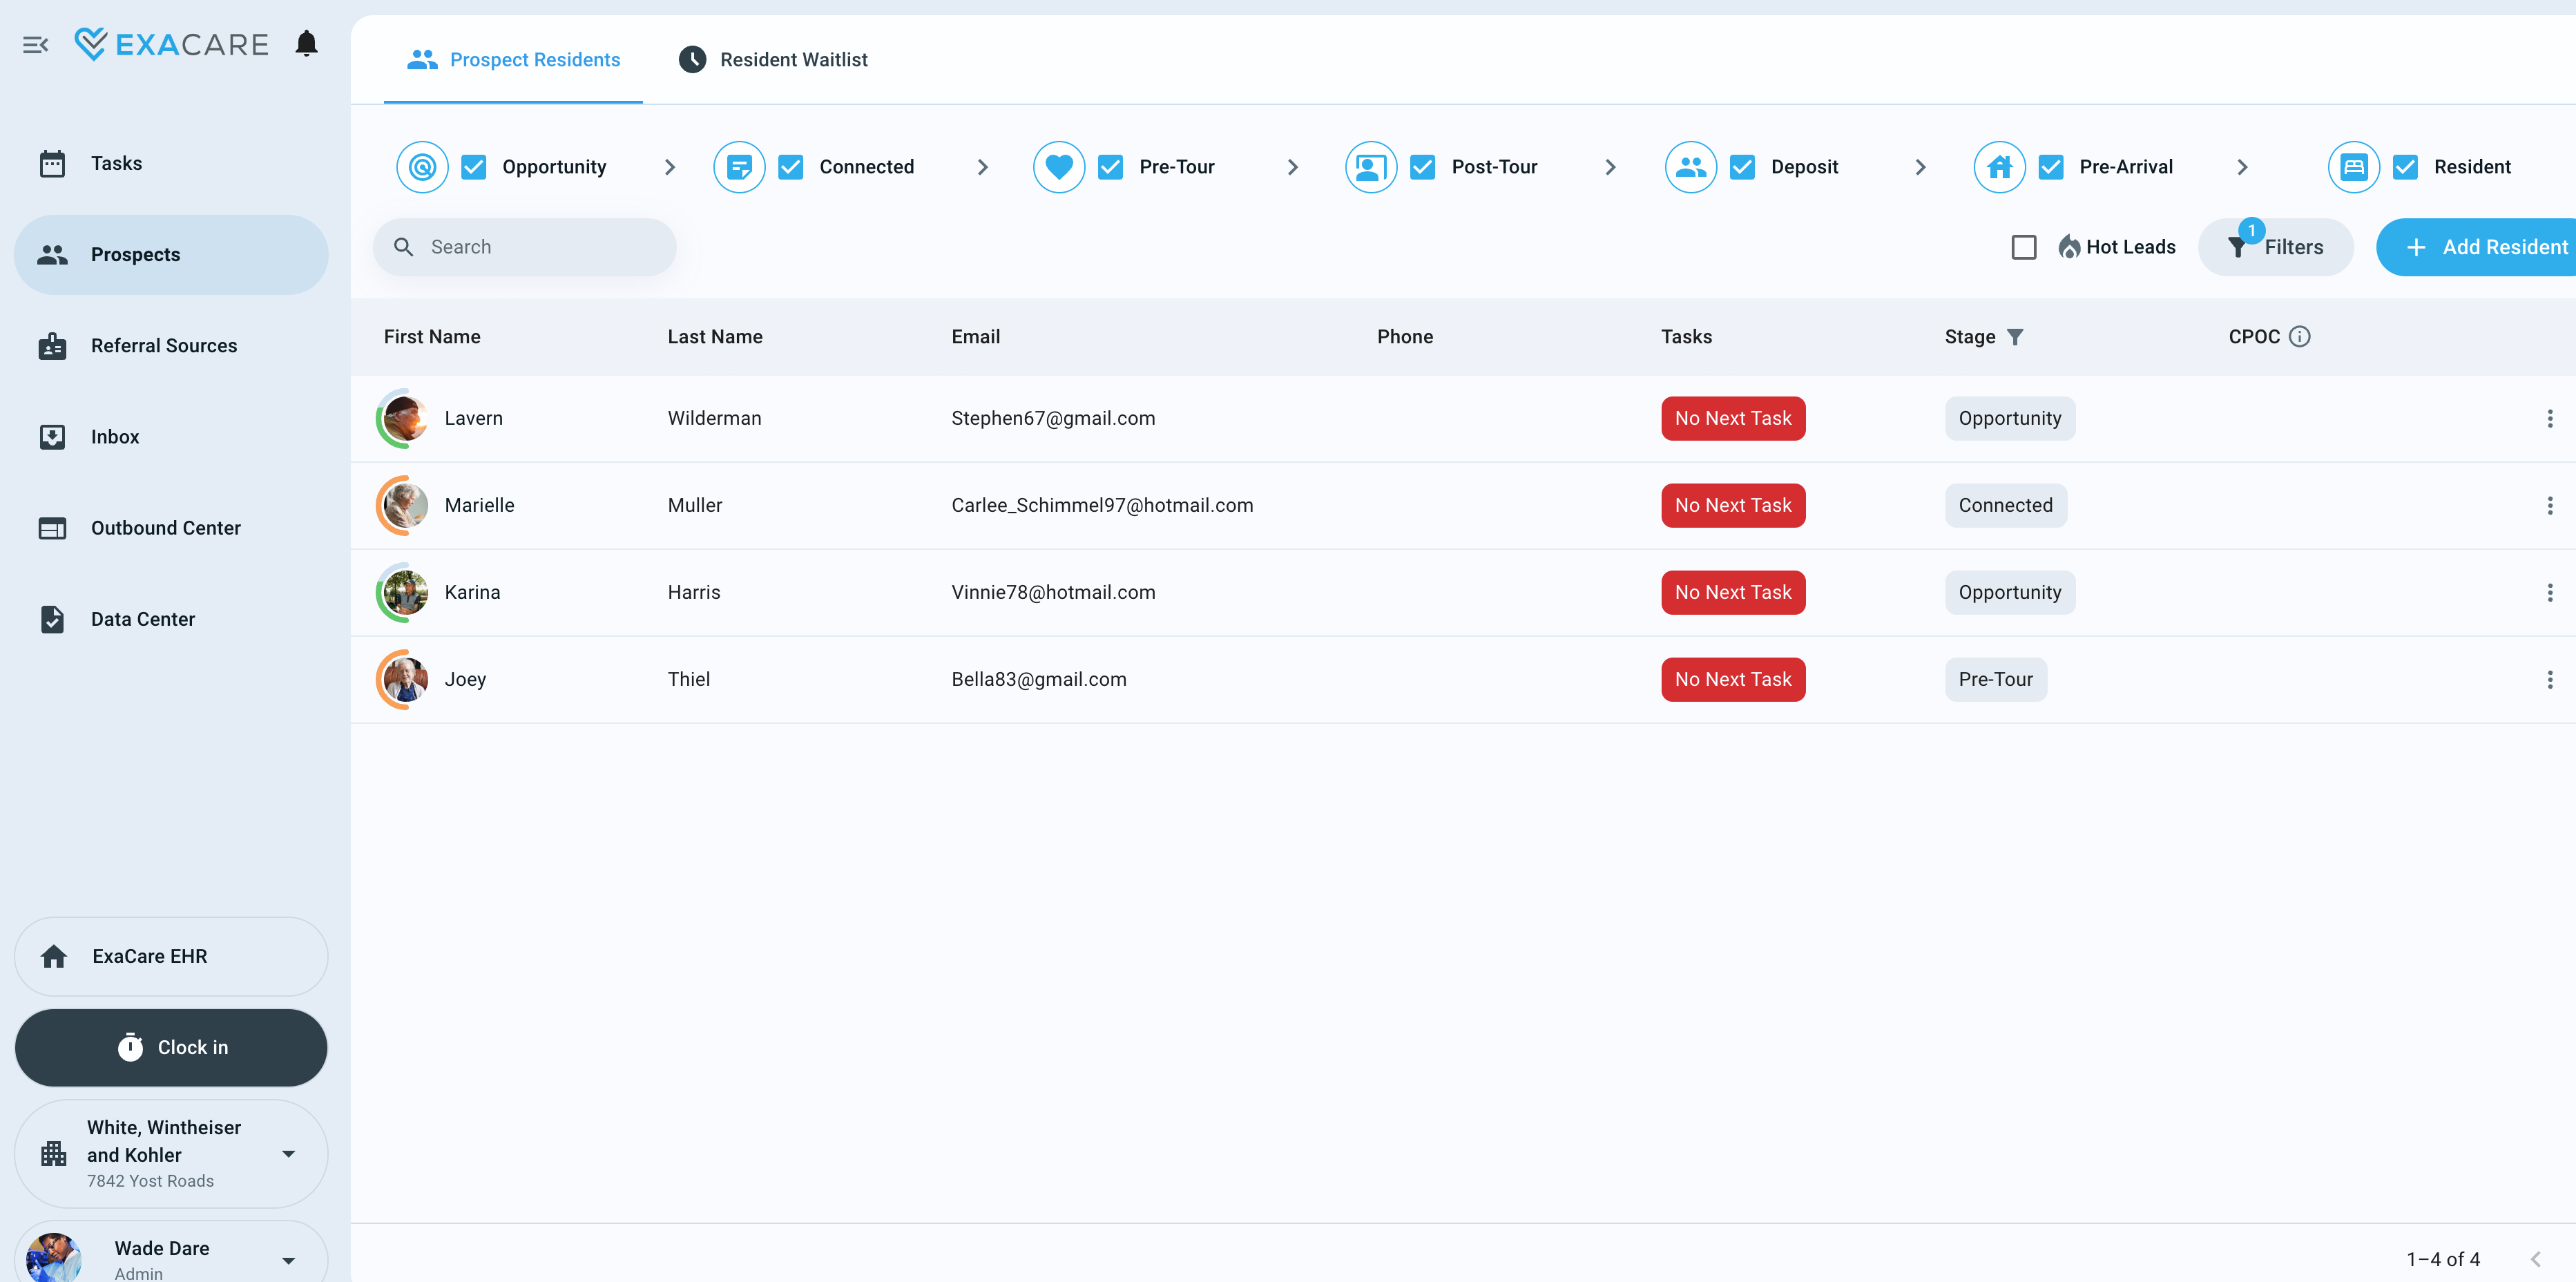Open the Tasks section in the sidebar

(116, 162)
